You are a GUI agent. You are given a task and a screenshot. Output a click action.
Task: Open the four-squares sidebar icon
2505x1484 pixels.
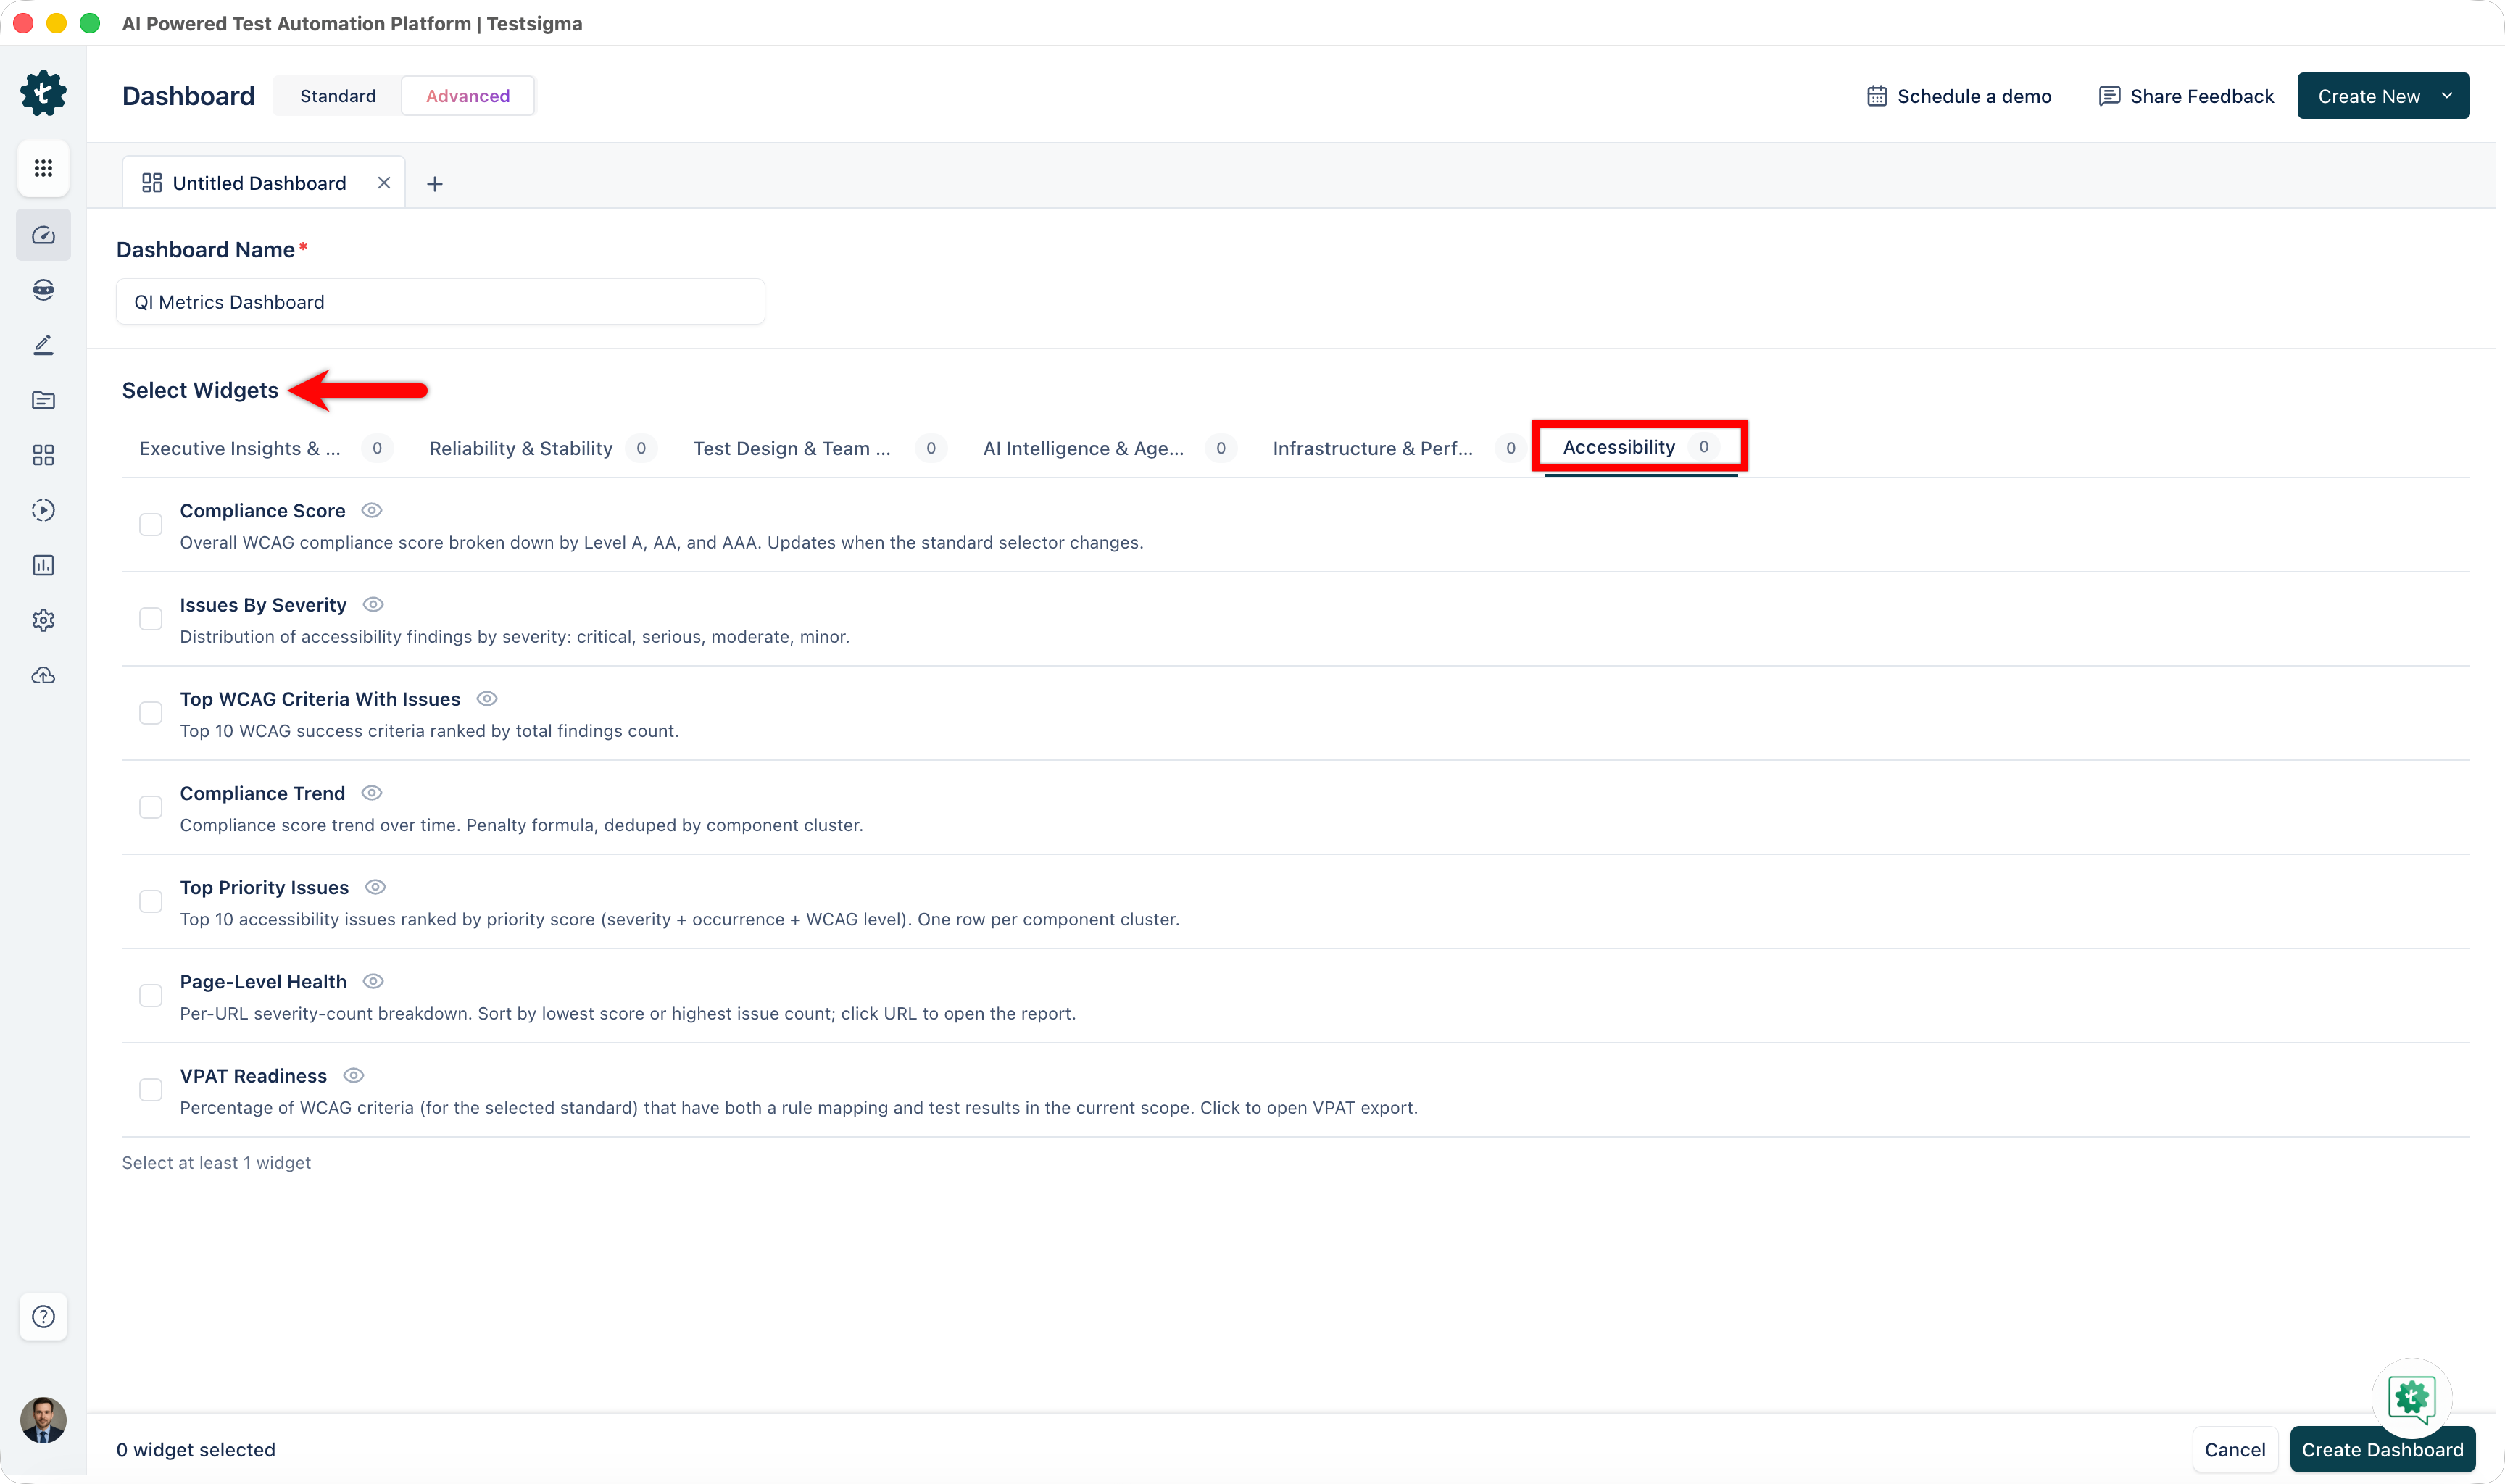(43, 455)
